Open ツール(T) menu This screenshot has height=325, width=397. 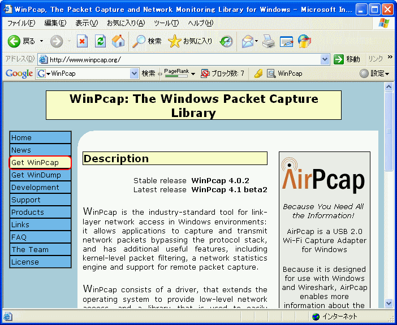[x=166, y=23]
